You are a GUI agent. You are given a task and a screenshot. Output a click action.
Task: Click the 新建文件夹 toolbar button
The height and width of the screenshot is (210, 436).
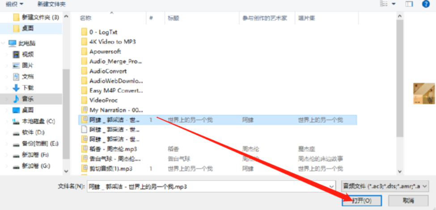51,4
